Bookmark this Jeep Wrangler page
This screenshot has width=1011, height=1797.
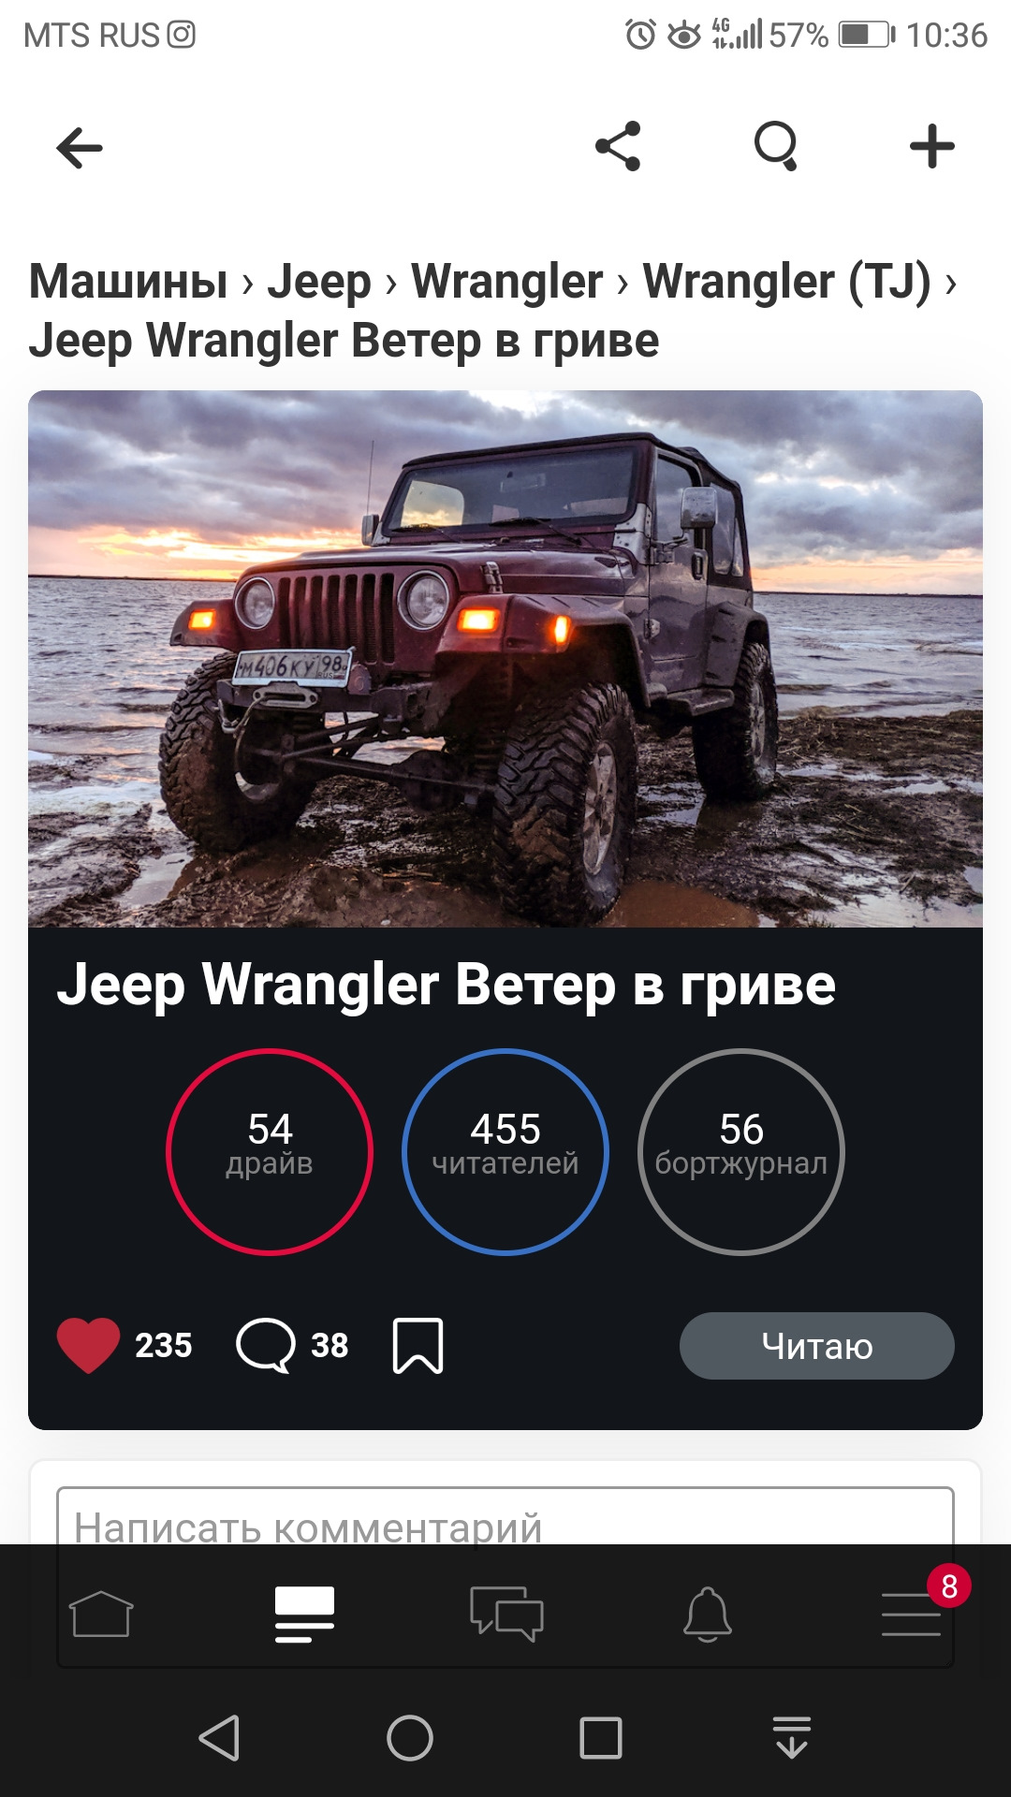tap(418, 1346)
